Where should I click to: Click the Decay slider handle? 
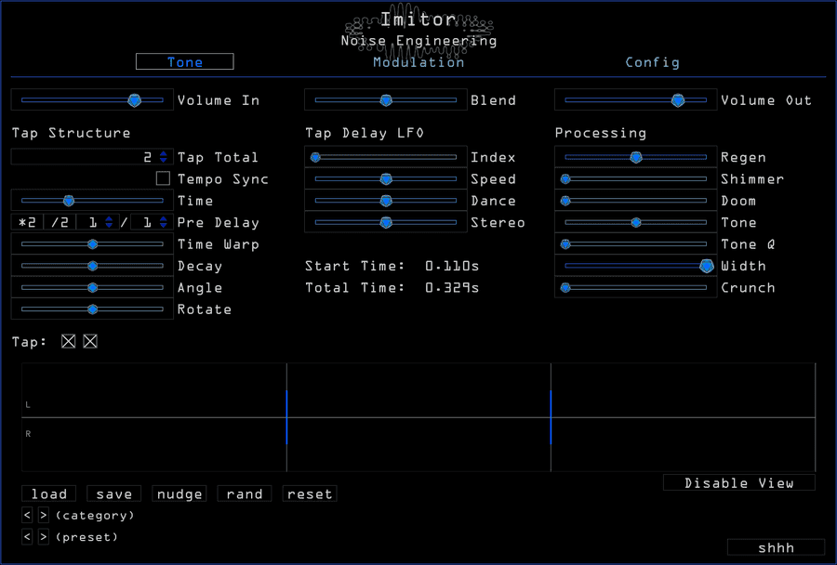[x=92, y=266]
